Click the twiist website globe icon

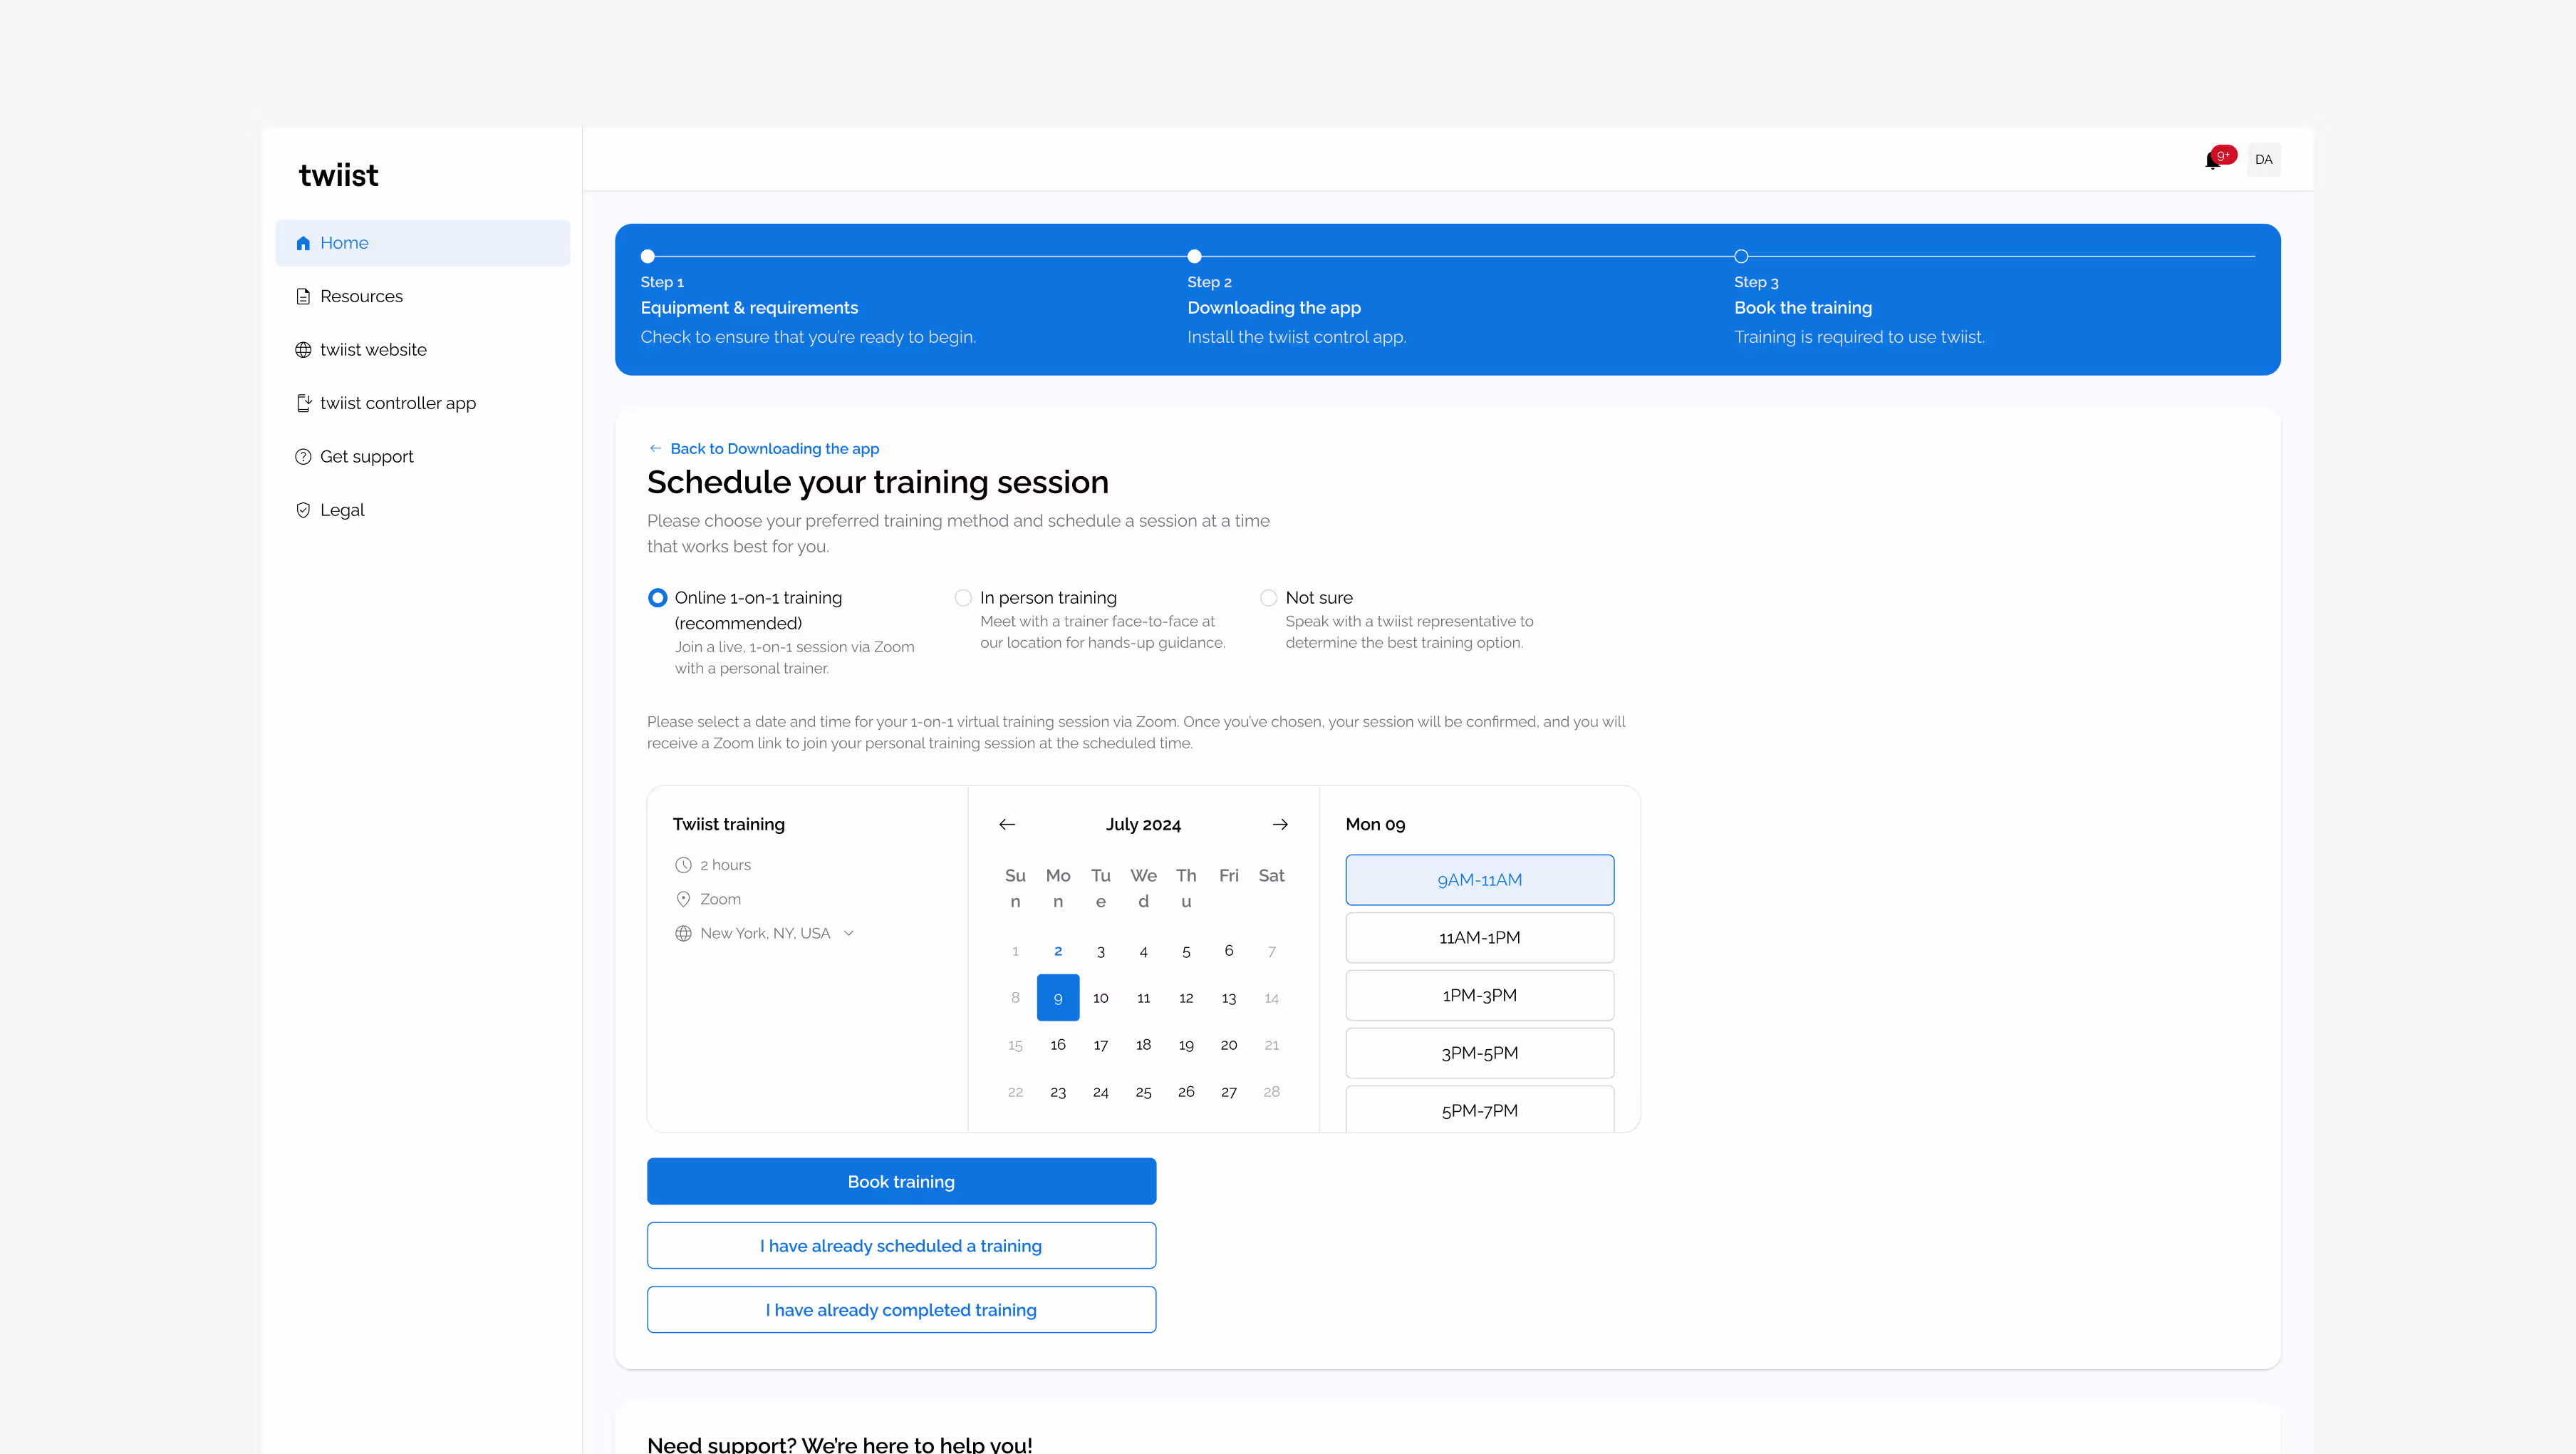coord(304,349)
